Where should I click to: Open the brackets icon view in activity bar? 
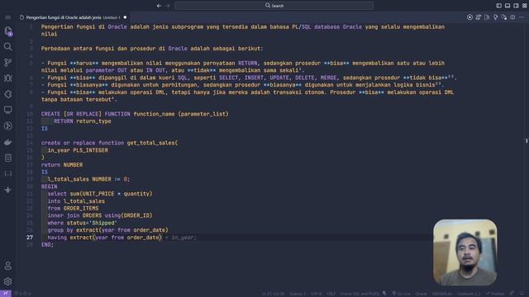[x=7, y=174]
